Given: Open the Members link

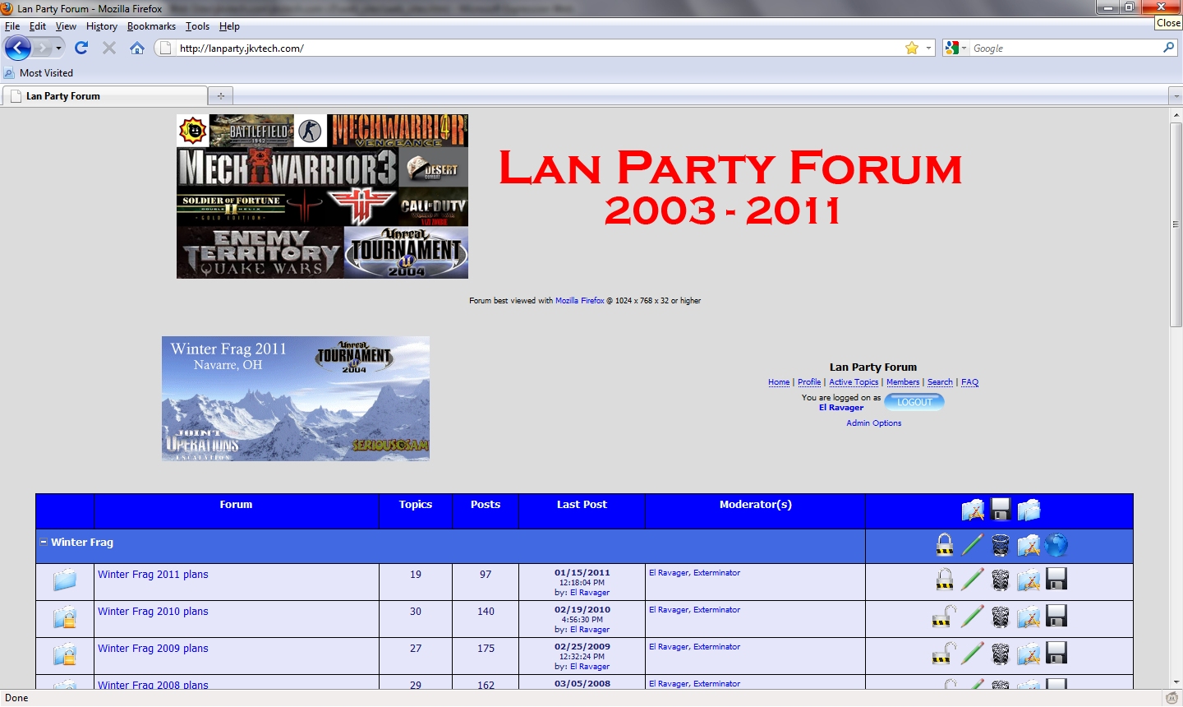Looking at the screenshot, I should pyautogui.click(x=903, y=382).
